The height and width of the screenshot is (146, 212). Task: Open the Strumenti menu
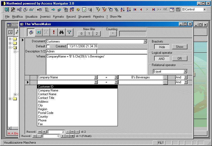pos(84,17)
